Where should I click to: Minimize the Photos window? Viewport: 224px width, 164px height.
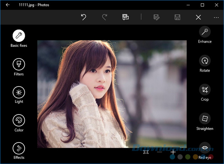point(188,5)
